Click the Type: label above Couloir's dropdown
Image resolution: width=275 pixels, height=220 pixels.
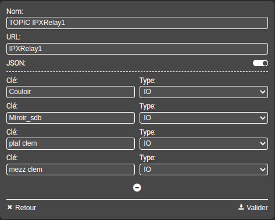(x=148, y=80)
